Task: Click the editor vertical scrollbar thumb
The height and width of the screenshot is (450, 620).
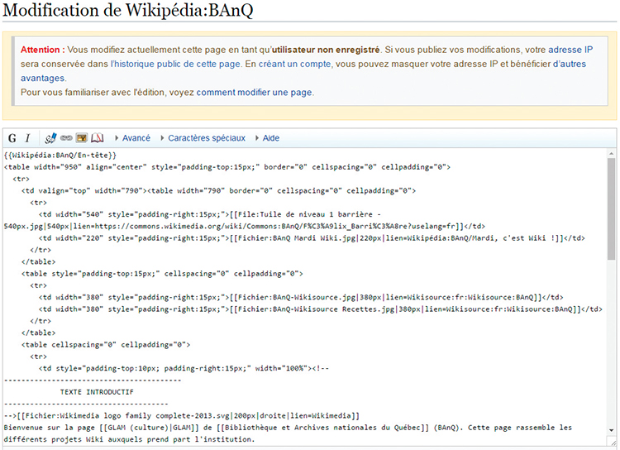Action: 611,209
